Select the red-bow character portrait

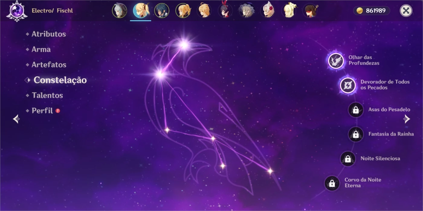pyautogui.click(x=225, y=11)
